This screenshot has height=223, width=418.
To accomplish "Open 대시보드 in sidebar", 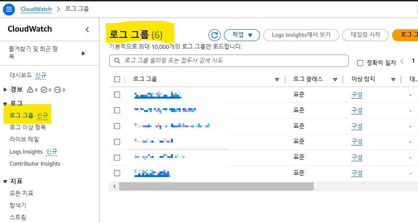I will point(21,75).
